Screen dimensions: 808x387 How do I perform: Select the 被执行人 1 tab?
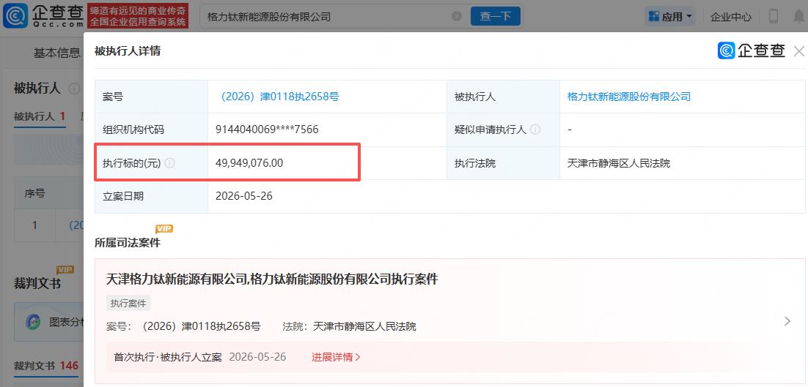pyautogui.click(x=40, y=116)
